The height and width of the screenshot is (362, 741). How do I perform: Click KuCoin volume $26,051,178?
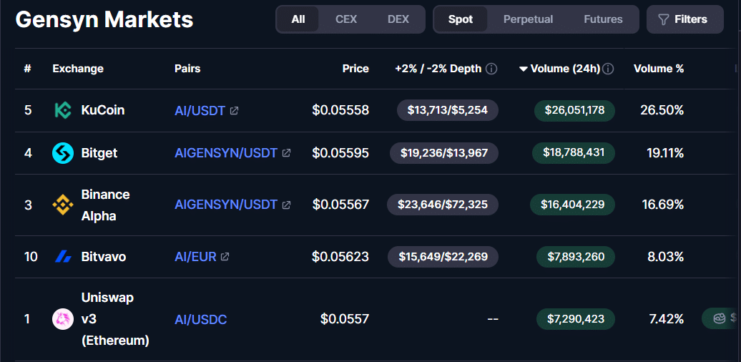(x=574, y=111)
